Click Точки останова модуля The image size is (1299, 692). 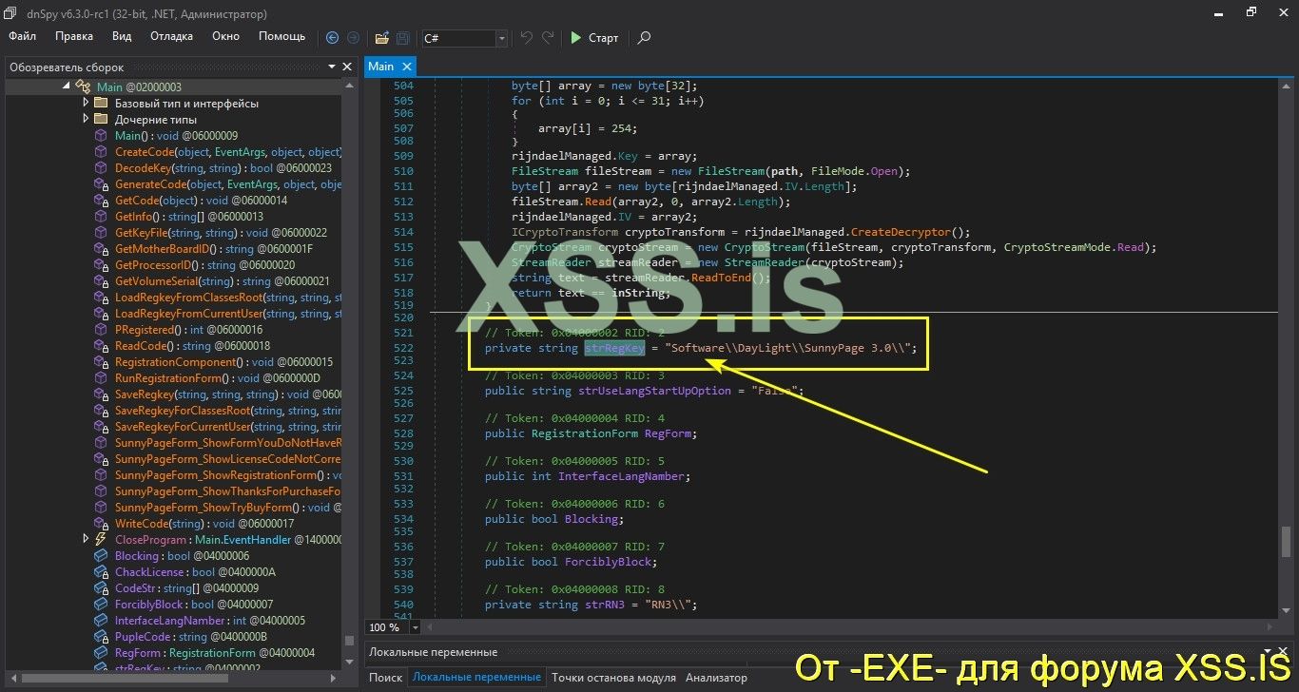(x=612, y=677)
